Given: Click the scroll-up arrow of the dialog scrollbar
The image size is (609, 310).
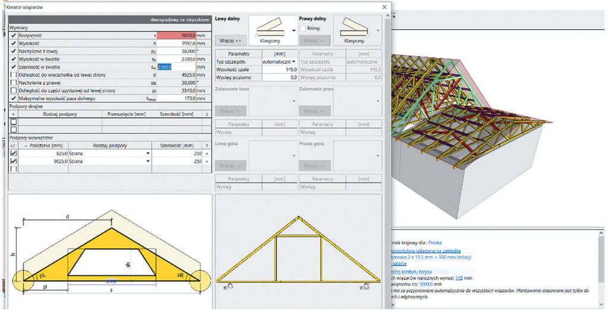Looking at the screenshot, I should pos(387,16).
